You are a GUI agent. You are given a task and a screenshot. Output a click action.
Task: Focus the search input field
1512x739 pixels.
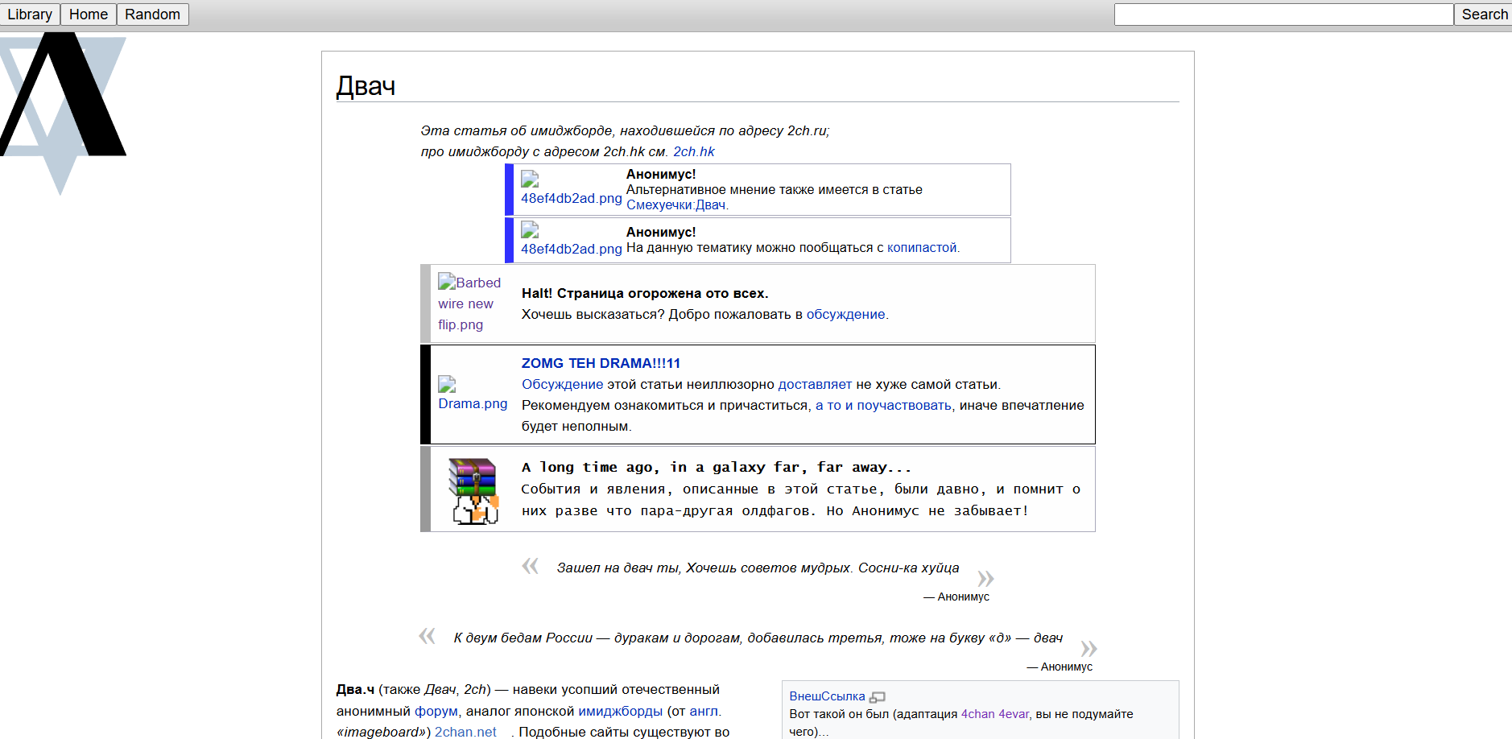[x=1284, y=14]
